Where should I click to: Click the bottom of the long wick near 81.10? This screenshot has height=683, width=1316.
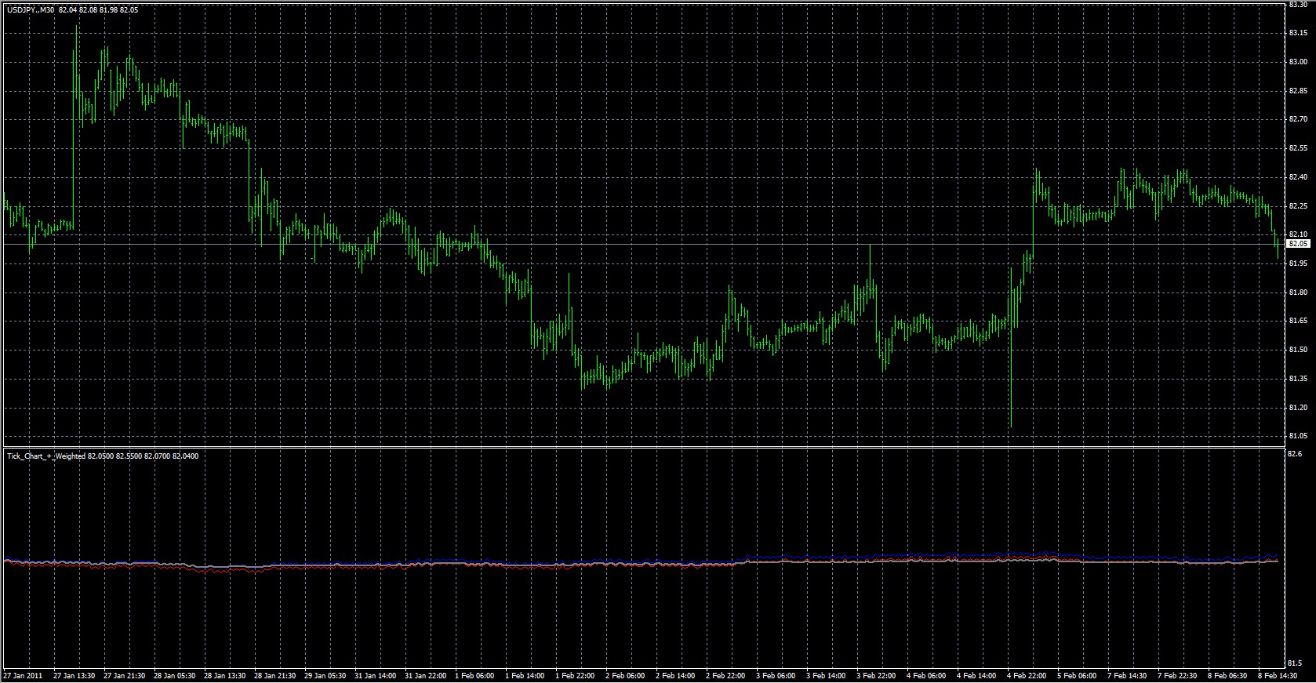(1011, 426)
